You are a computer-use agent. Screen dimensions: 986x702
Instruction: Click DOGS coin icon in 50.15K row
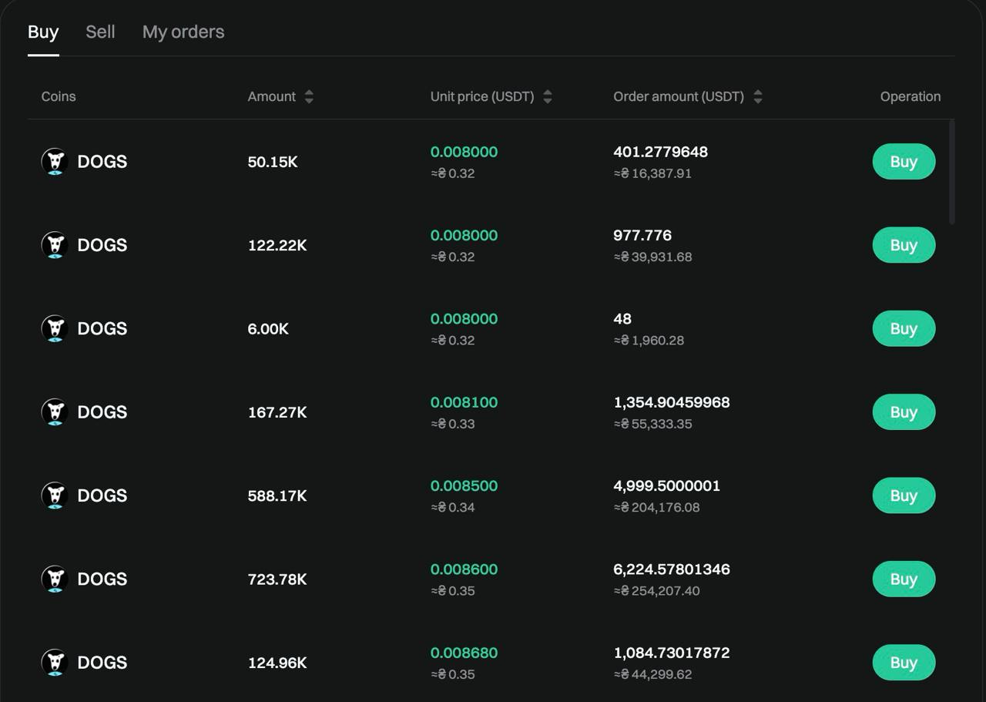(x=55, y=162)
